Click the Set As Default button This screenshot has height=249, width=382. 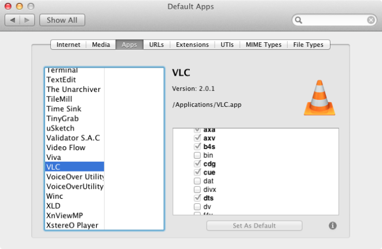pyautogui.click(x=254, y=226)
